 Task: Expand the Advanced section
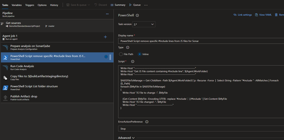click(127, 138)
